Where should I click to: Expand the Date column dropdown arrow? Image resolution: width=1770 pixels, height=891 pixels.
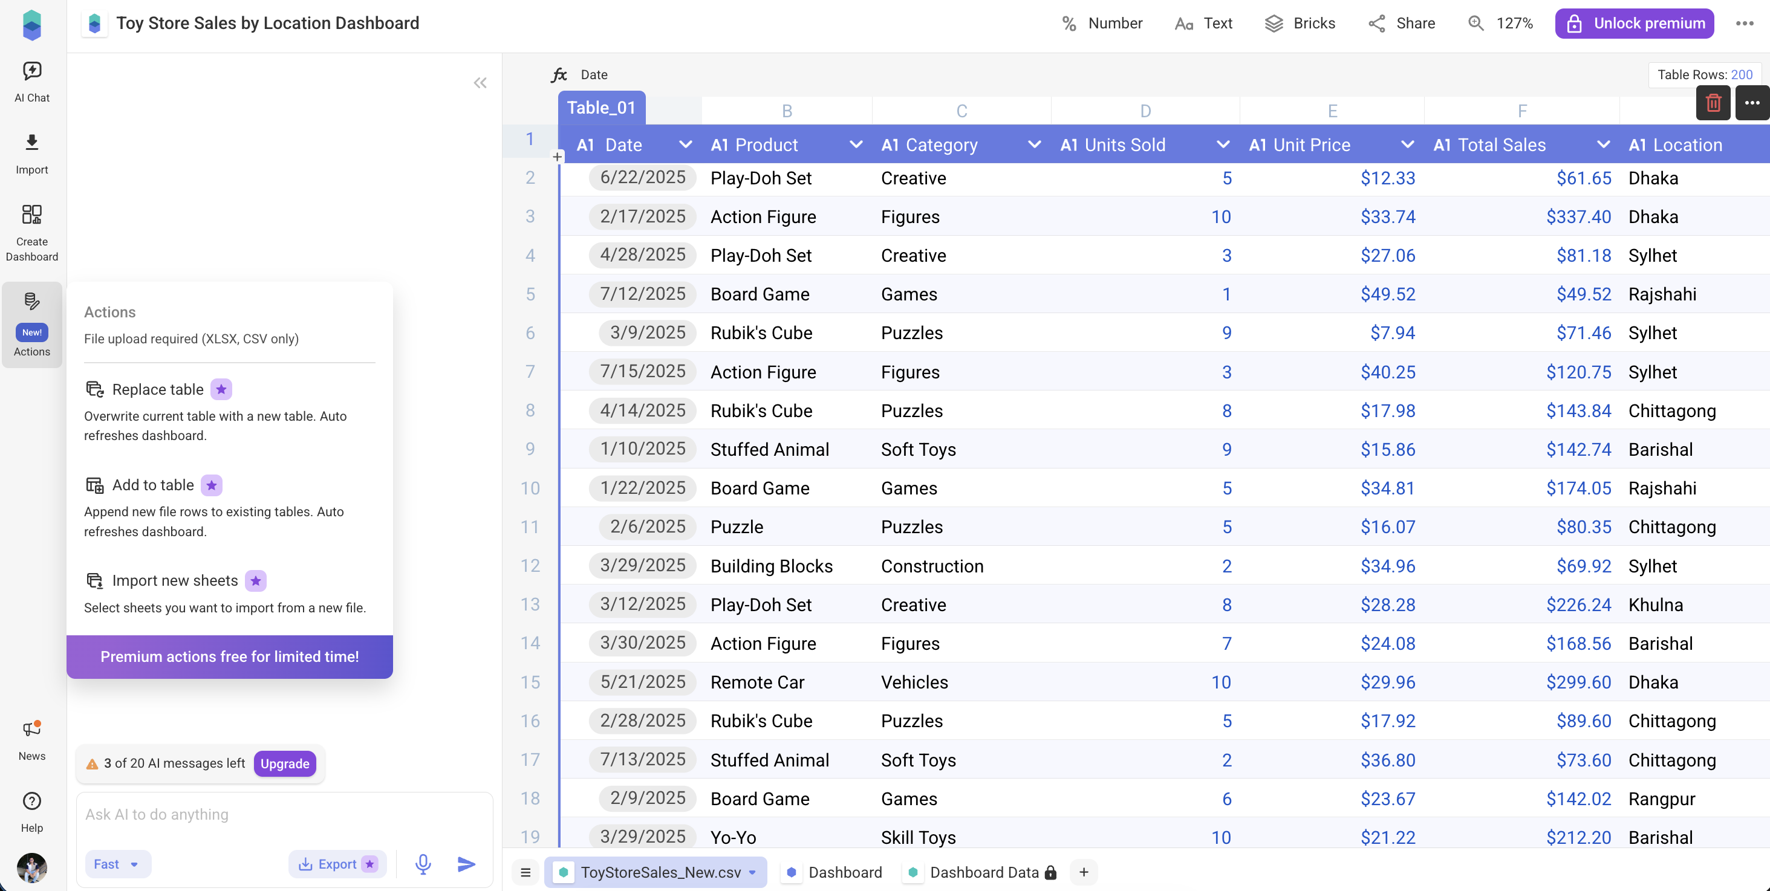685,145
